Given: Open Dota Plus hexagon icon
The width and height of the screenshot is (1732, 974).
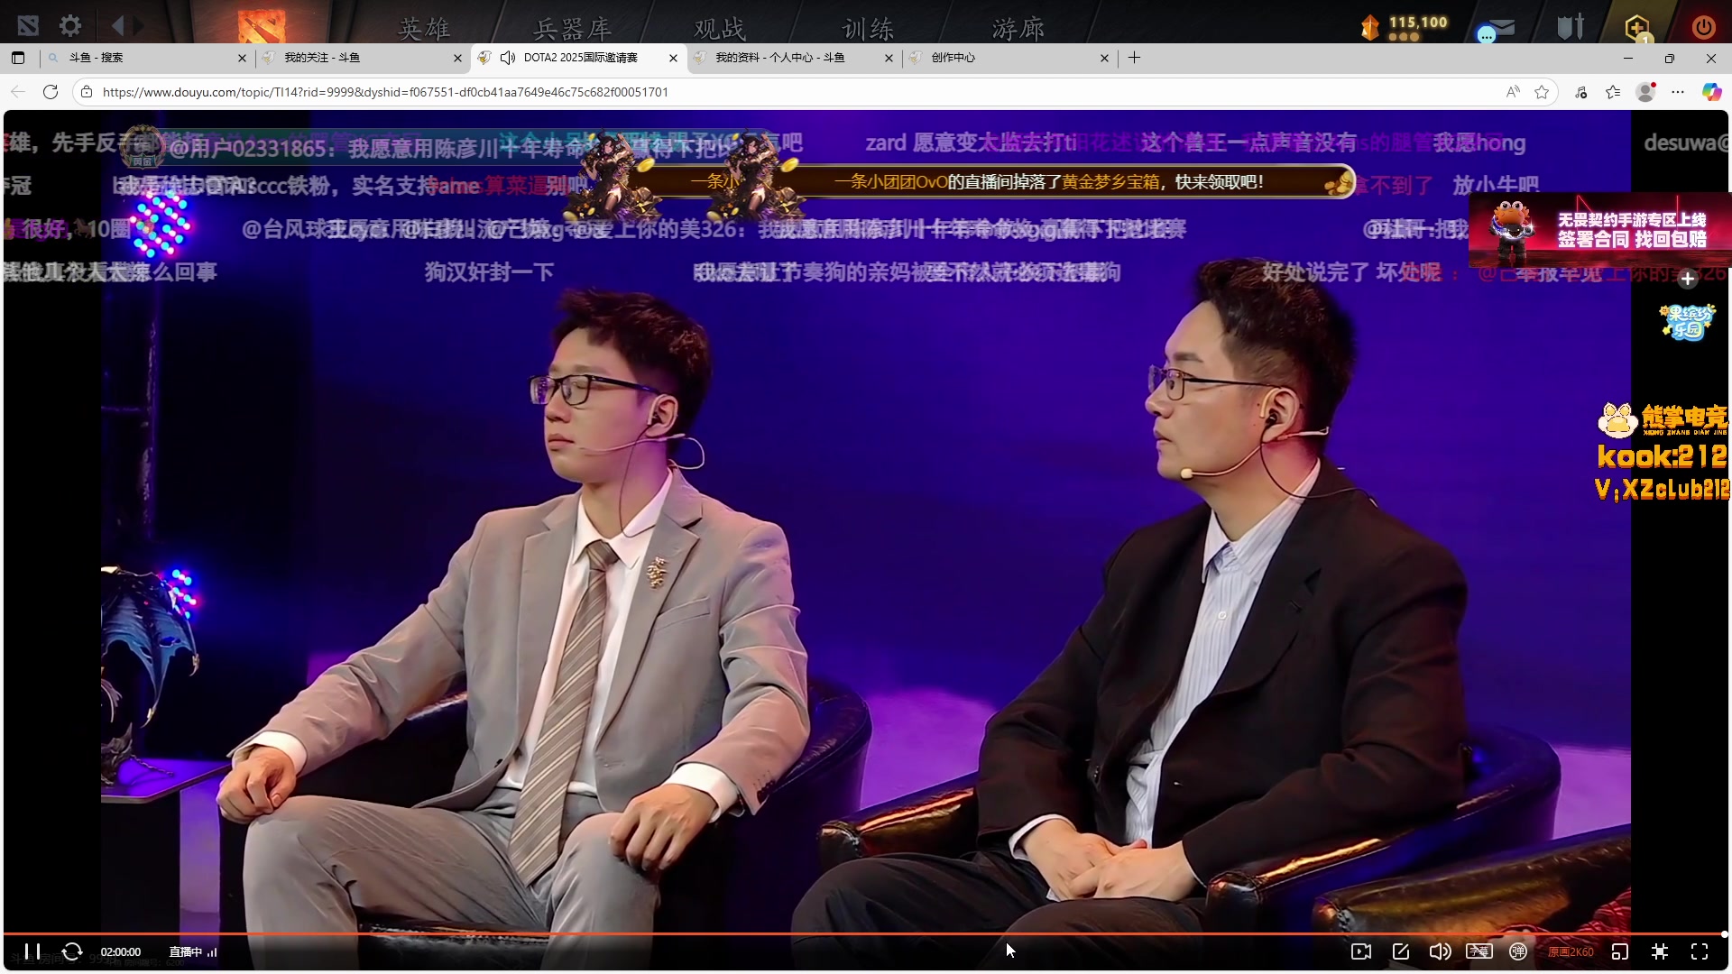Looking at the screenshot, I should 1637,27.
